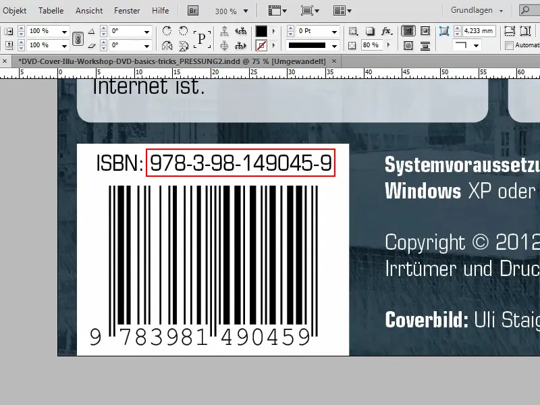
Task: Open the Tabelle menu
Action: click(x=51, y=11)
